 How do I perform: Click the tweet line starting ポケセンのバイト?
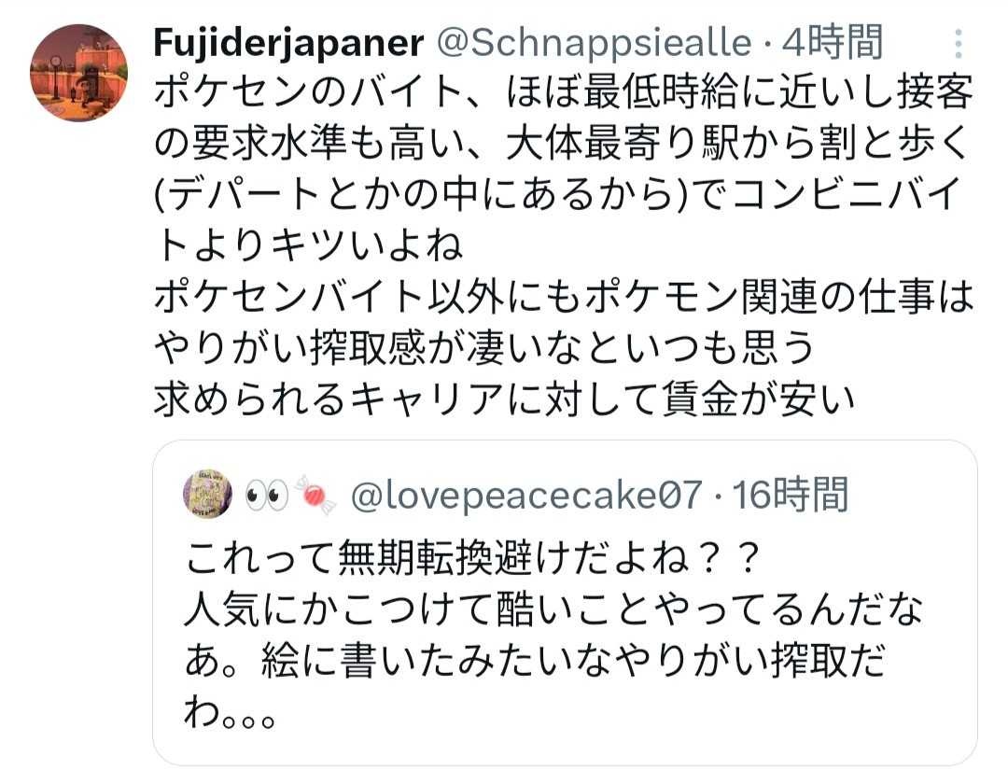(562, 93)
